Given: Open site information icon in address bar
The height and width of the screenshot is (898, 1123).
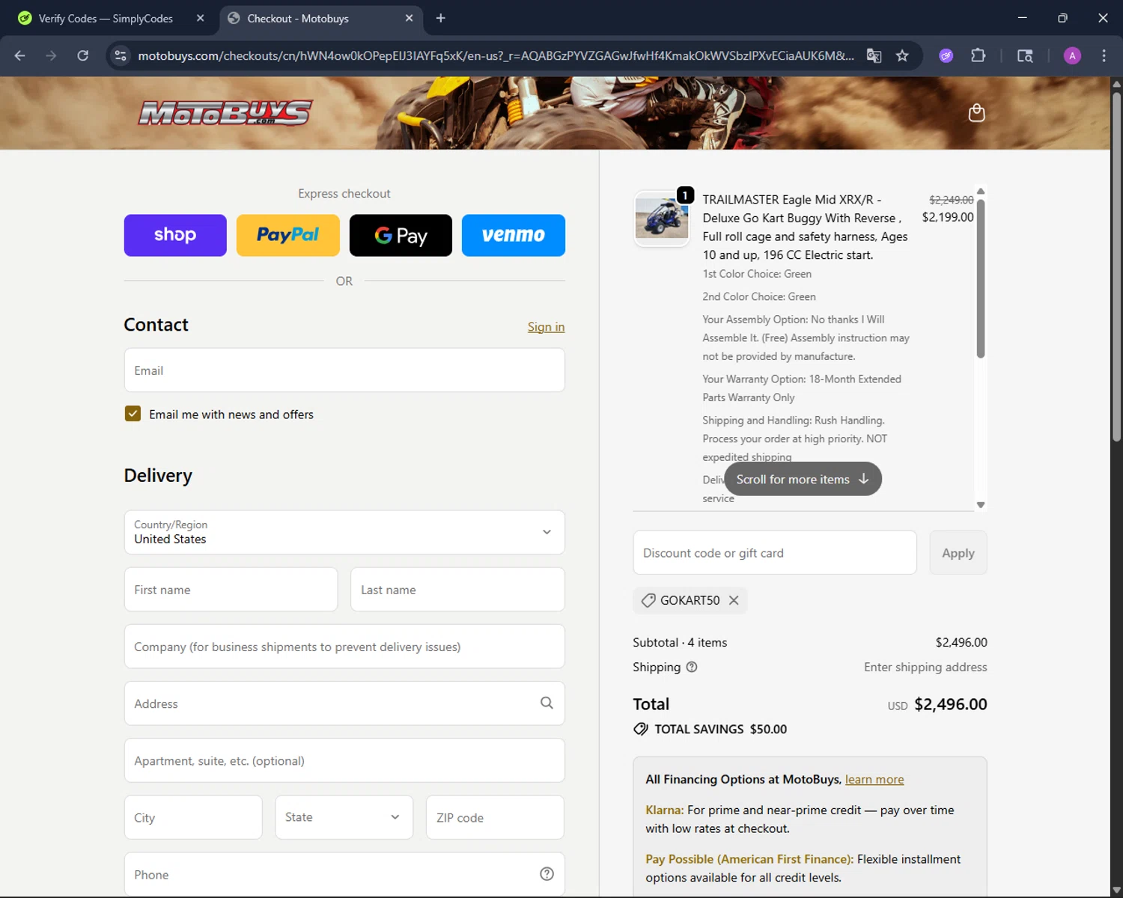Looking at the screenshot, I should 121,55.
